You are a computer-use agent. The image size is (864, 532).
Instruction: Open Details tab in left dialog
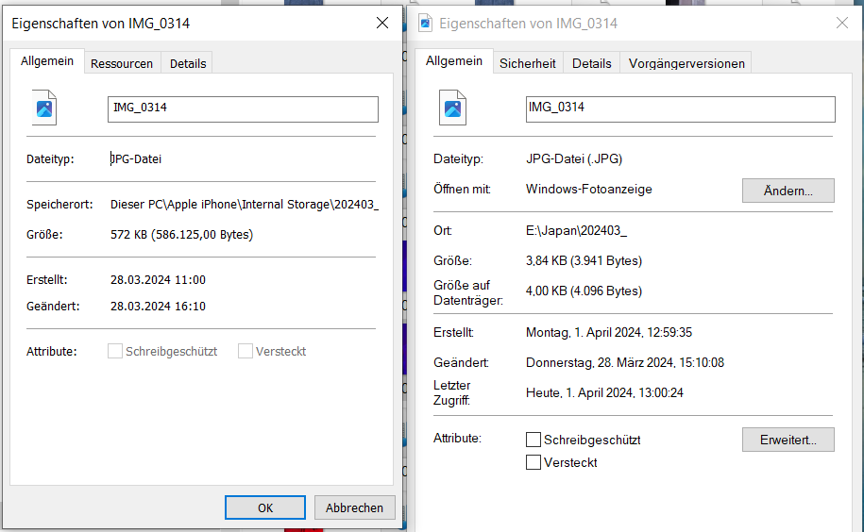pyautogui.click(x=187, y=63)
